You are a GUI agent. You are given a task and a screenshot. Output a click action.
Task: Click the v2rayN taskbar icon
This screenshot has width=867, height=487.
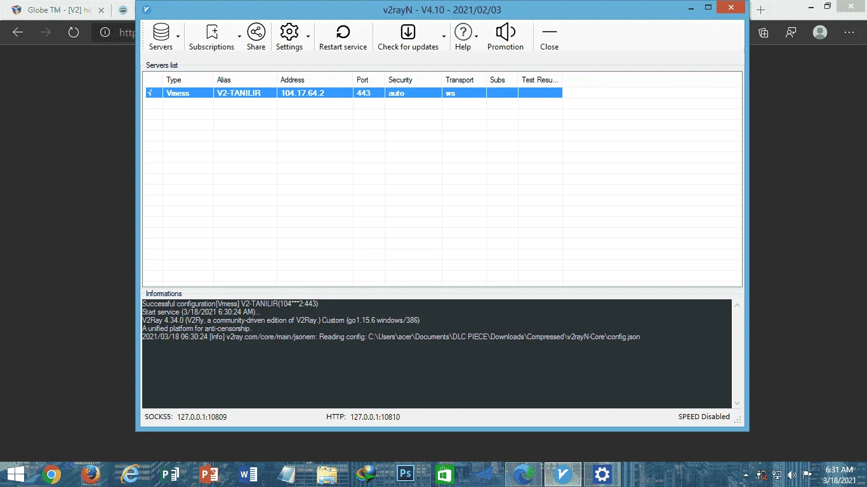pyautogui.click(x=563, y=474)
